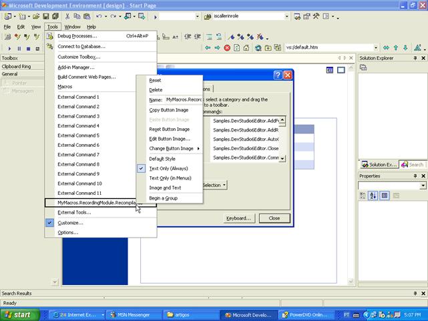Click the Keyboard... button
This screenshot has height=321, width=428.
tap(239, 218)
